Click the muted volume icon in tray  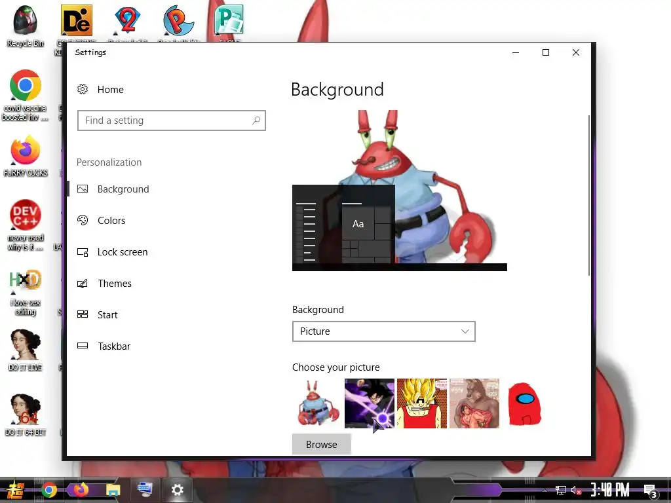[x=577, y=490]
